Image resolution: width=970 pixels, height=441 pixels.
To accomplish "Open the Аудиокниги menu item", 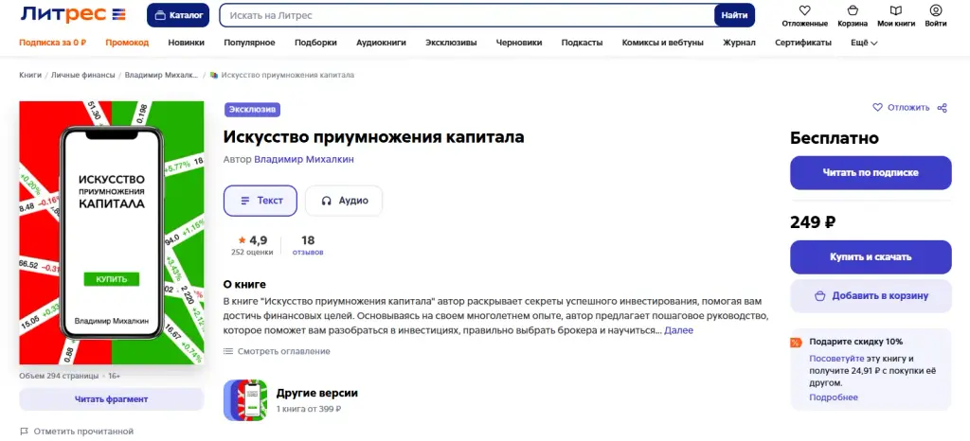I will click(381, 43).
